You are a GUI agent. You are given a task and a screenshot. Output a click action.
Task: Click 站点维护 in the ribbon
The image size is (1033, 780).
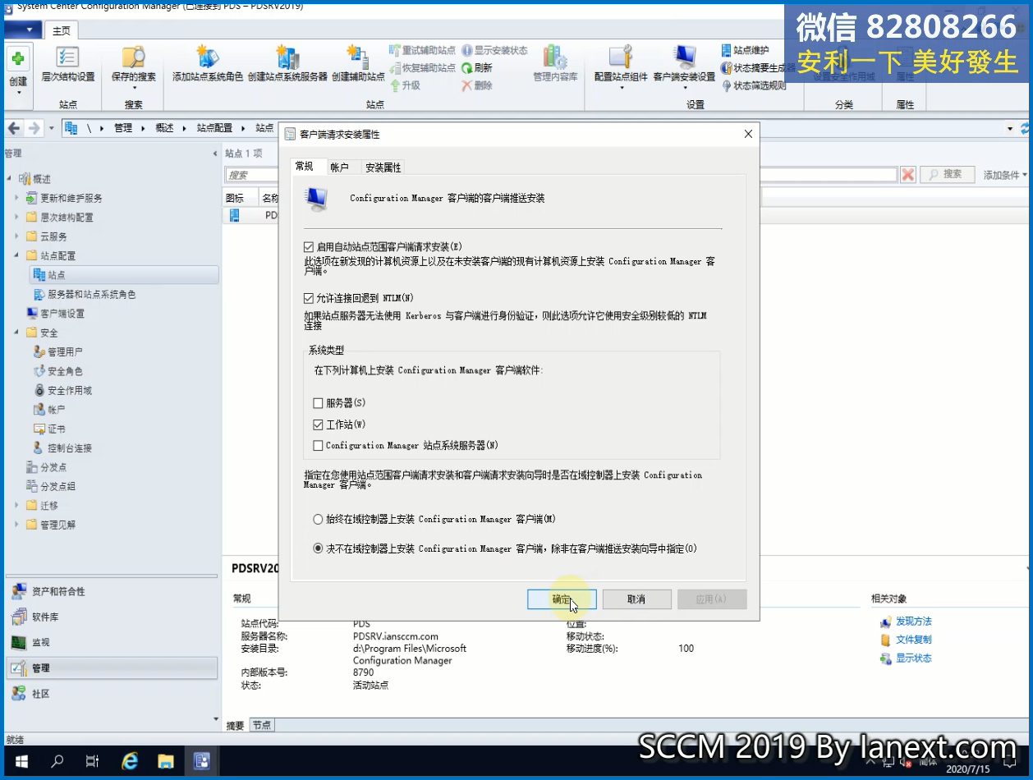[746, 51]
